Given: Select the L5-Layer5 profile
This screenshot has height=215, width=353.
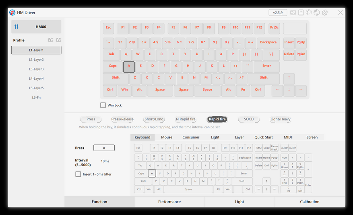Looking at the screenshot, I should click(36, 88).
